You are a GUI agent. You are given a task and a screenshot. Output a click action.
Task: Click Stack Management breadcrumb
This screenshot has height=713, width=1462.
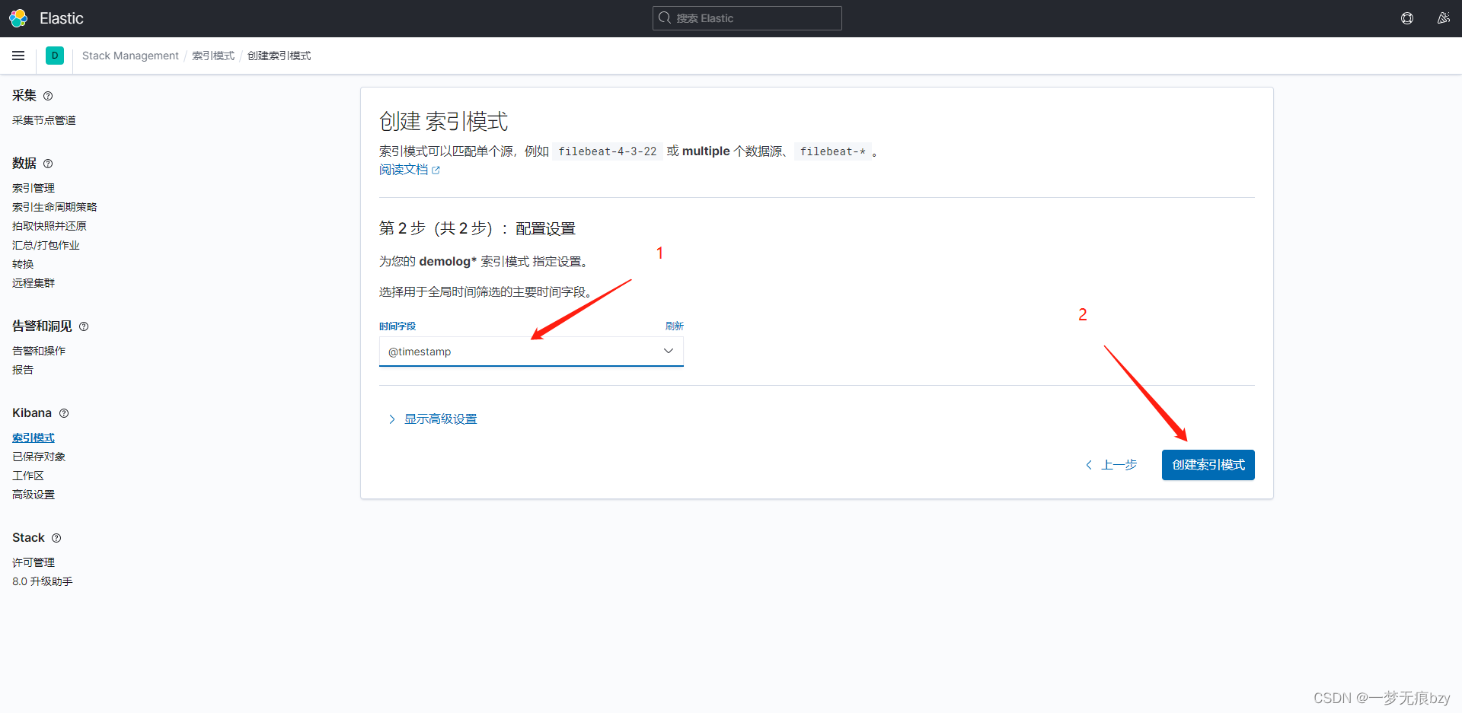point(130,56)
